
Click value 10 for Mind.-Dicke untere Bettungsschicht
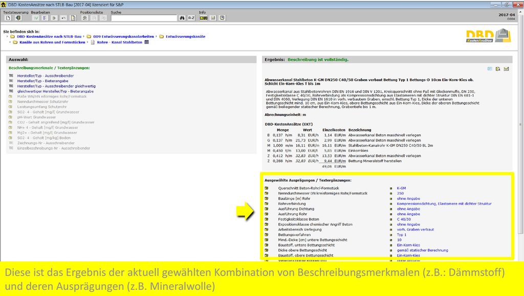tap(399, 240)
